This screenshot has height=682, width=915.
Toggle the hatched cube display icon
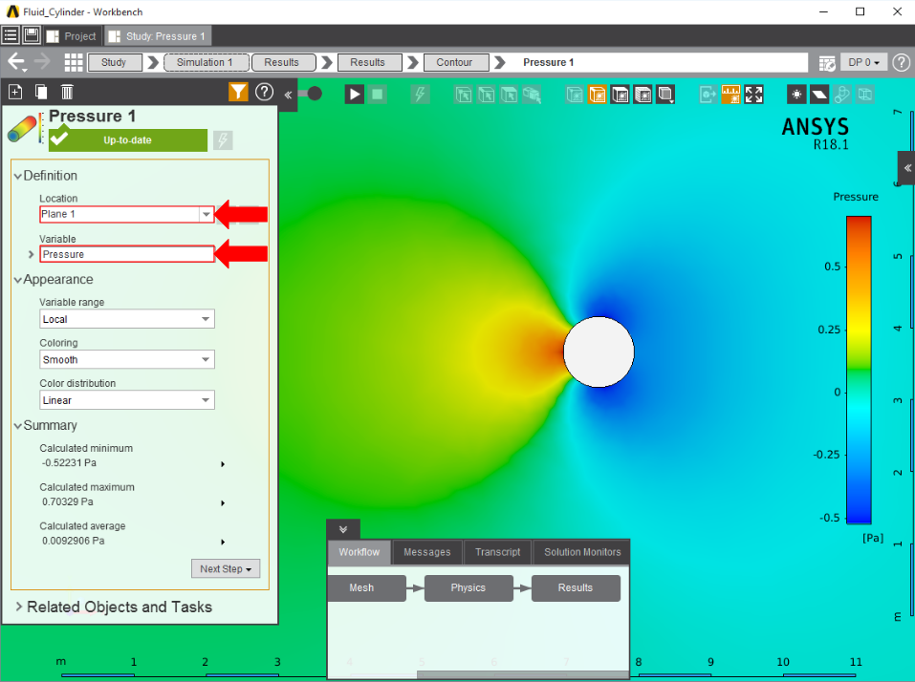(x=643, y=95)
